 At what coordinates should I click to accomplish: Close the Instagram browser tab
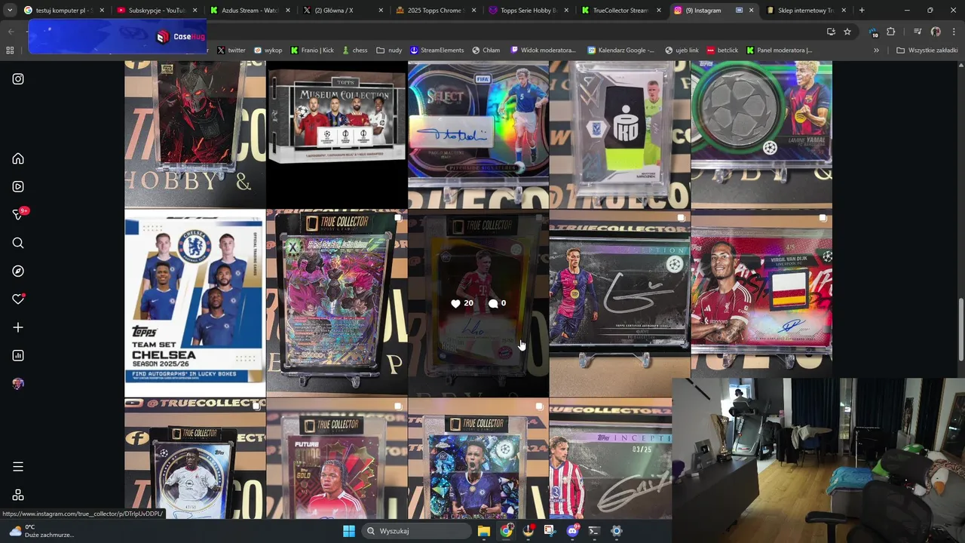(x=751, y=11)
